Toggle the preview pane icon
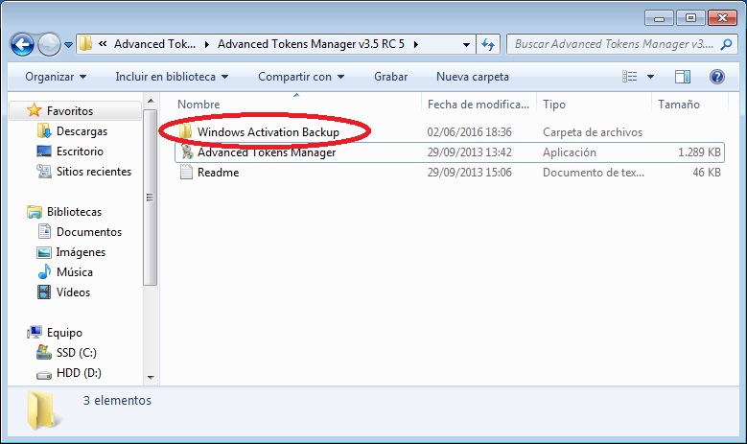This screenshot has width=747, height=444. 683,77
